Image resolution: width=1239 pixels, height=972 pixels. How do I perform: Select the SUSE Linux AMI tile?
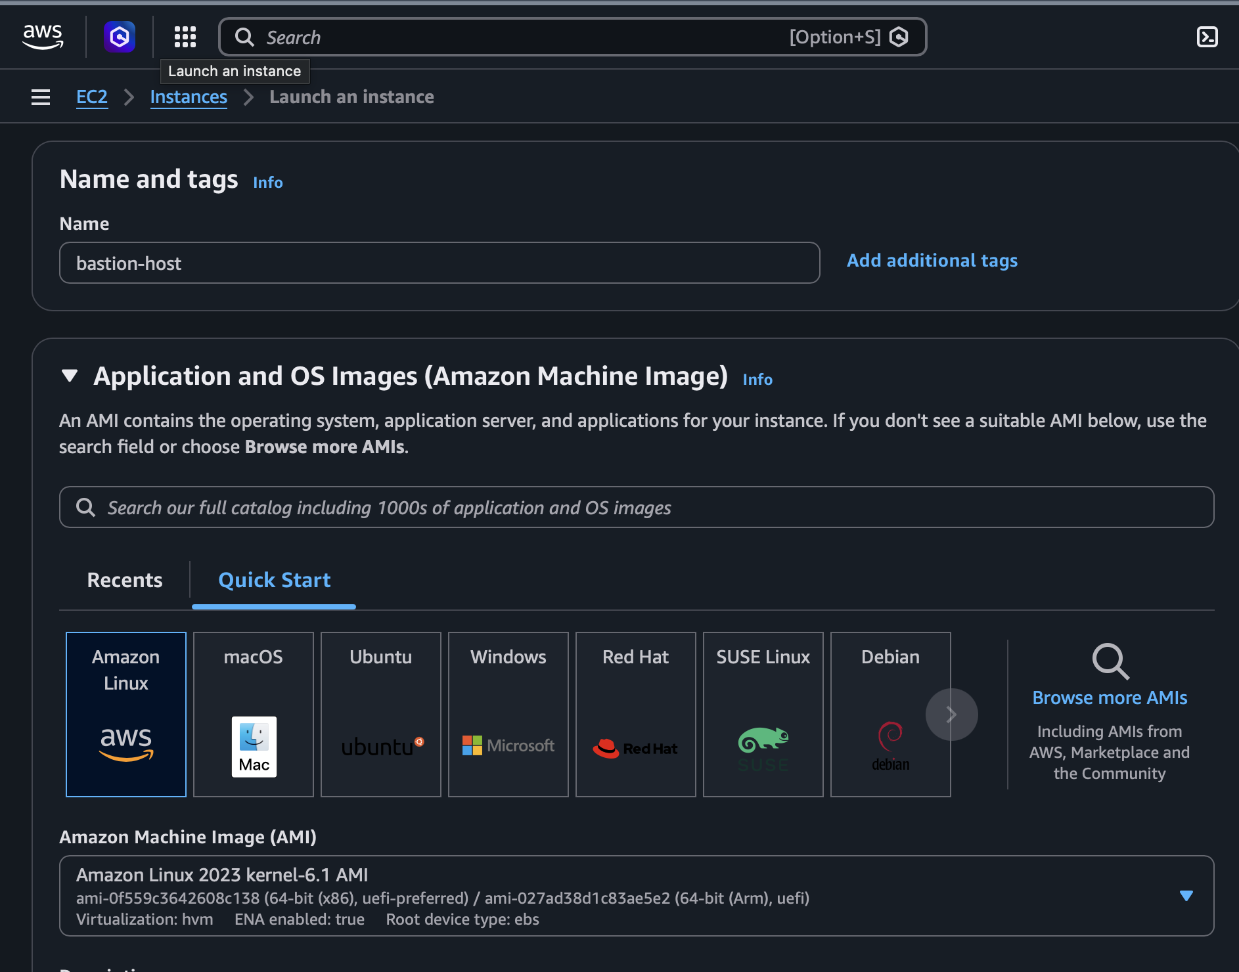click(x=763, y=714)
